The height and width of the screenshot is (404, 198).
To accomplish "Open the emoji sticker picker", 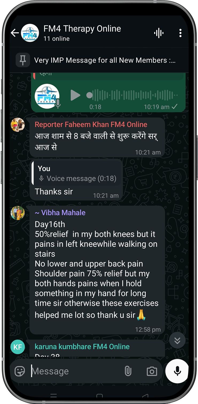I will [20, 371].
